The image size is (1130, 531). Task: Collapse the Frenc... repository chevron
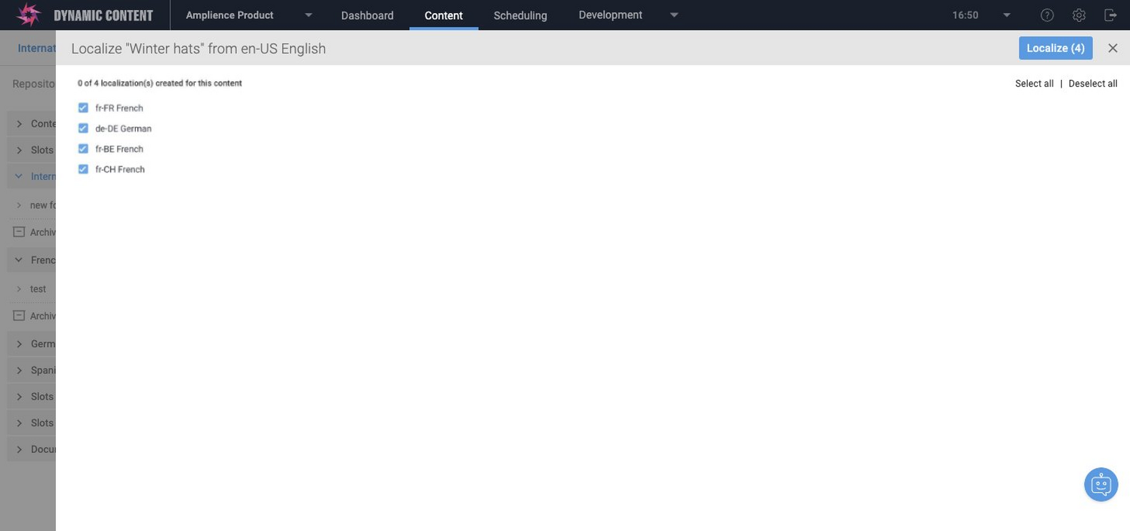pos(19,259)
